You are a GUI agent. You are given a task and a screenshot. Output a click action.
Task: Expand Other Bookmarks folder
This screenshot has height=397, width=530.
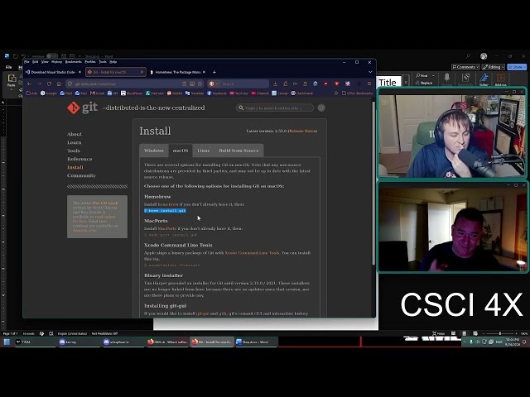[x=357, y=93]
